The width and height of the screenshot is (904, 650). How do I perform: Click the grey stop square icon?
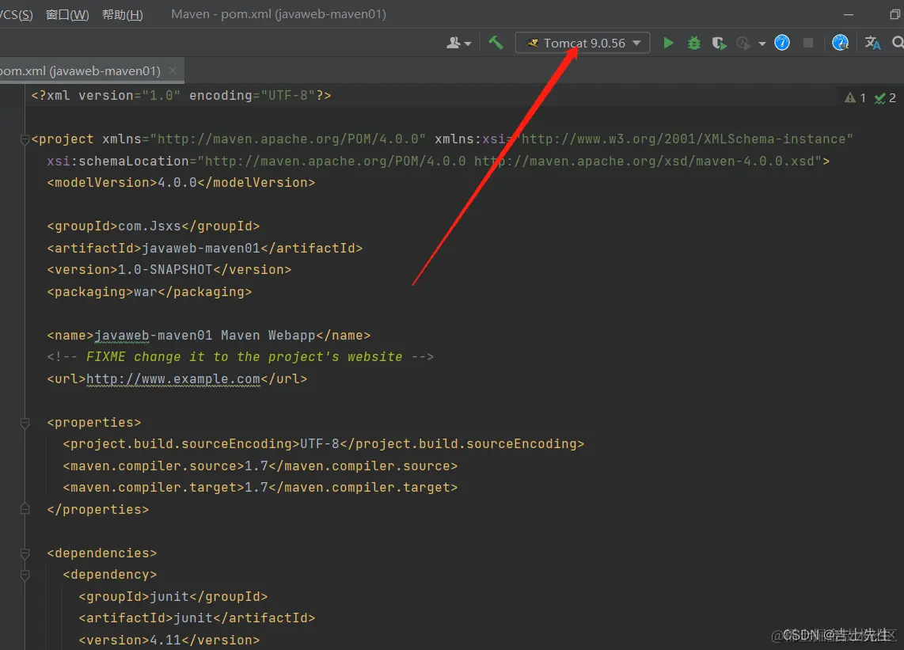pyautogui.click(x=808, y=43)
